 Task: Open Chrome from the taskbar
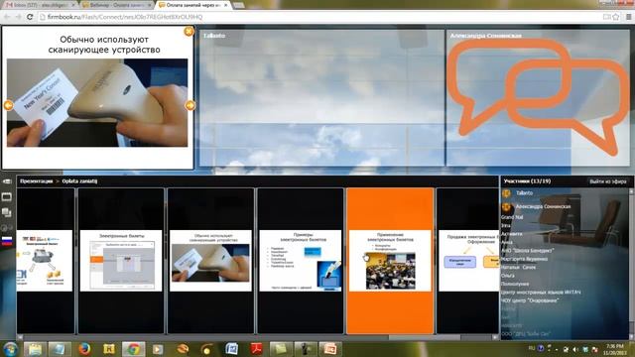[x=133, y=349]
